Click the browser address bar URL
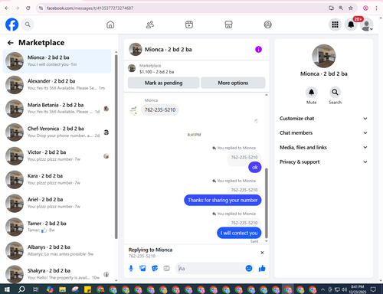This screenshot has height=294, width=383. click(x=90, y=8)
